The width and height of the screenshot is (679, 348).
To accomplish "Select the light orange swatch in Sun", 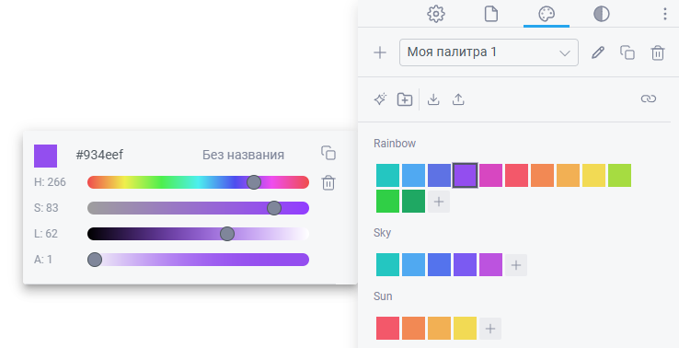I will pyautogui.click(x=439, y=328).
